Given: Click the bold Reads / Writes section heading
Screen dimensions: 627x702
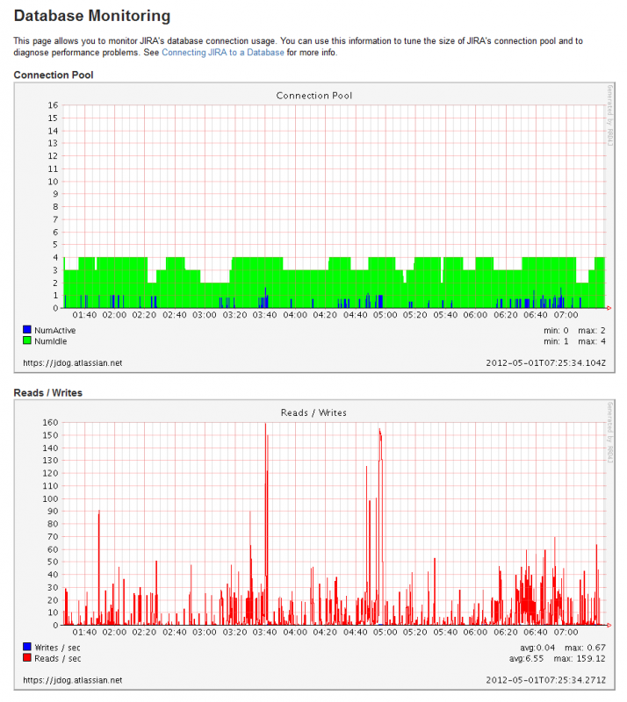Looking at the screenshot, I should point(48,392).
